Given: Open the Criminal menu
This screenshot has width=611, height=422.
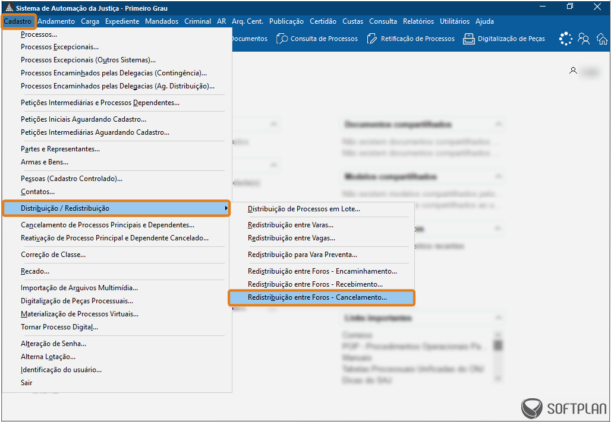Looking at the screenshot, I should click(197, 21).
